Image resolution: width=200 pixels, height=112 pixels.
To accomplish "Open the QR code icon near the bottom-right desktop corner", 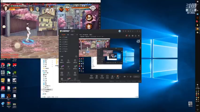I will [x=190, y=104].
